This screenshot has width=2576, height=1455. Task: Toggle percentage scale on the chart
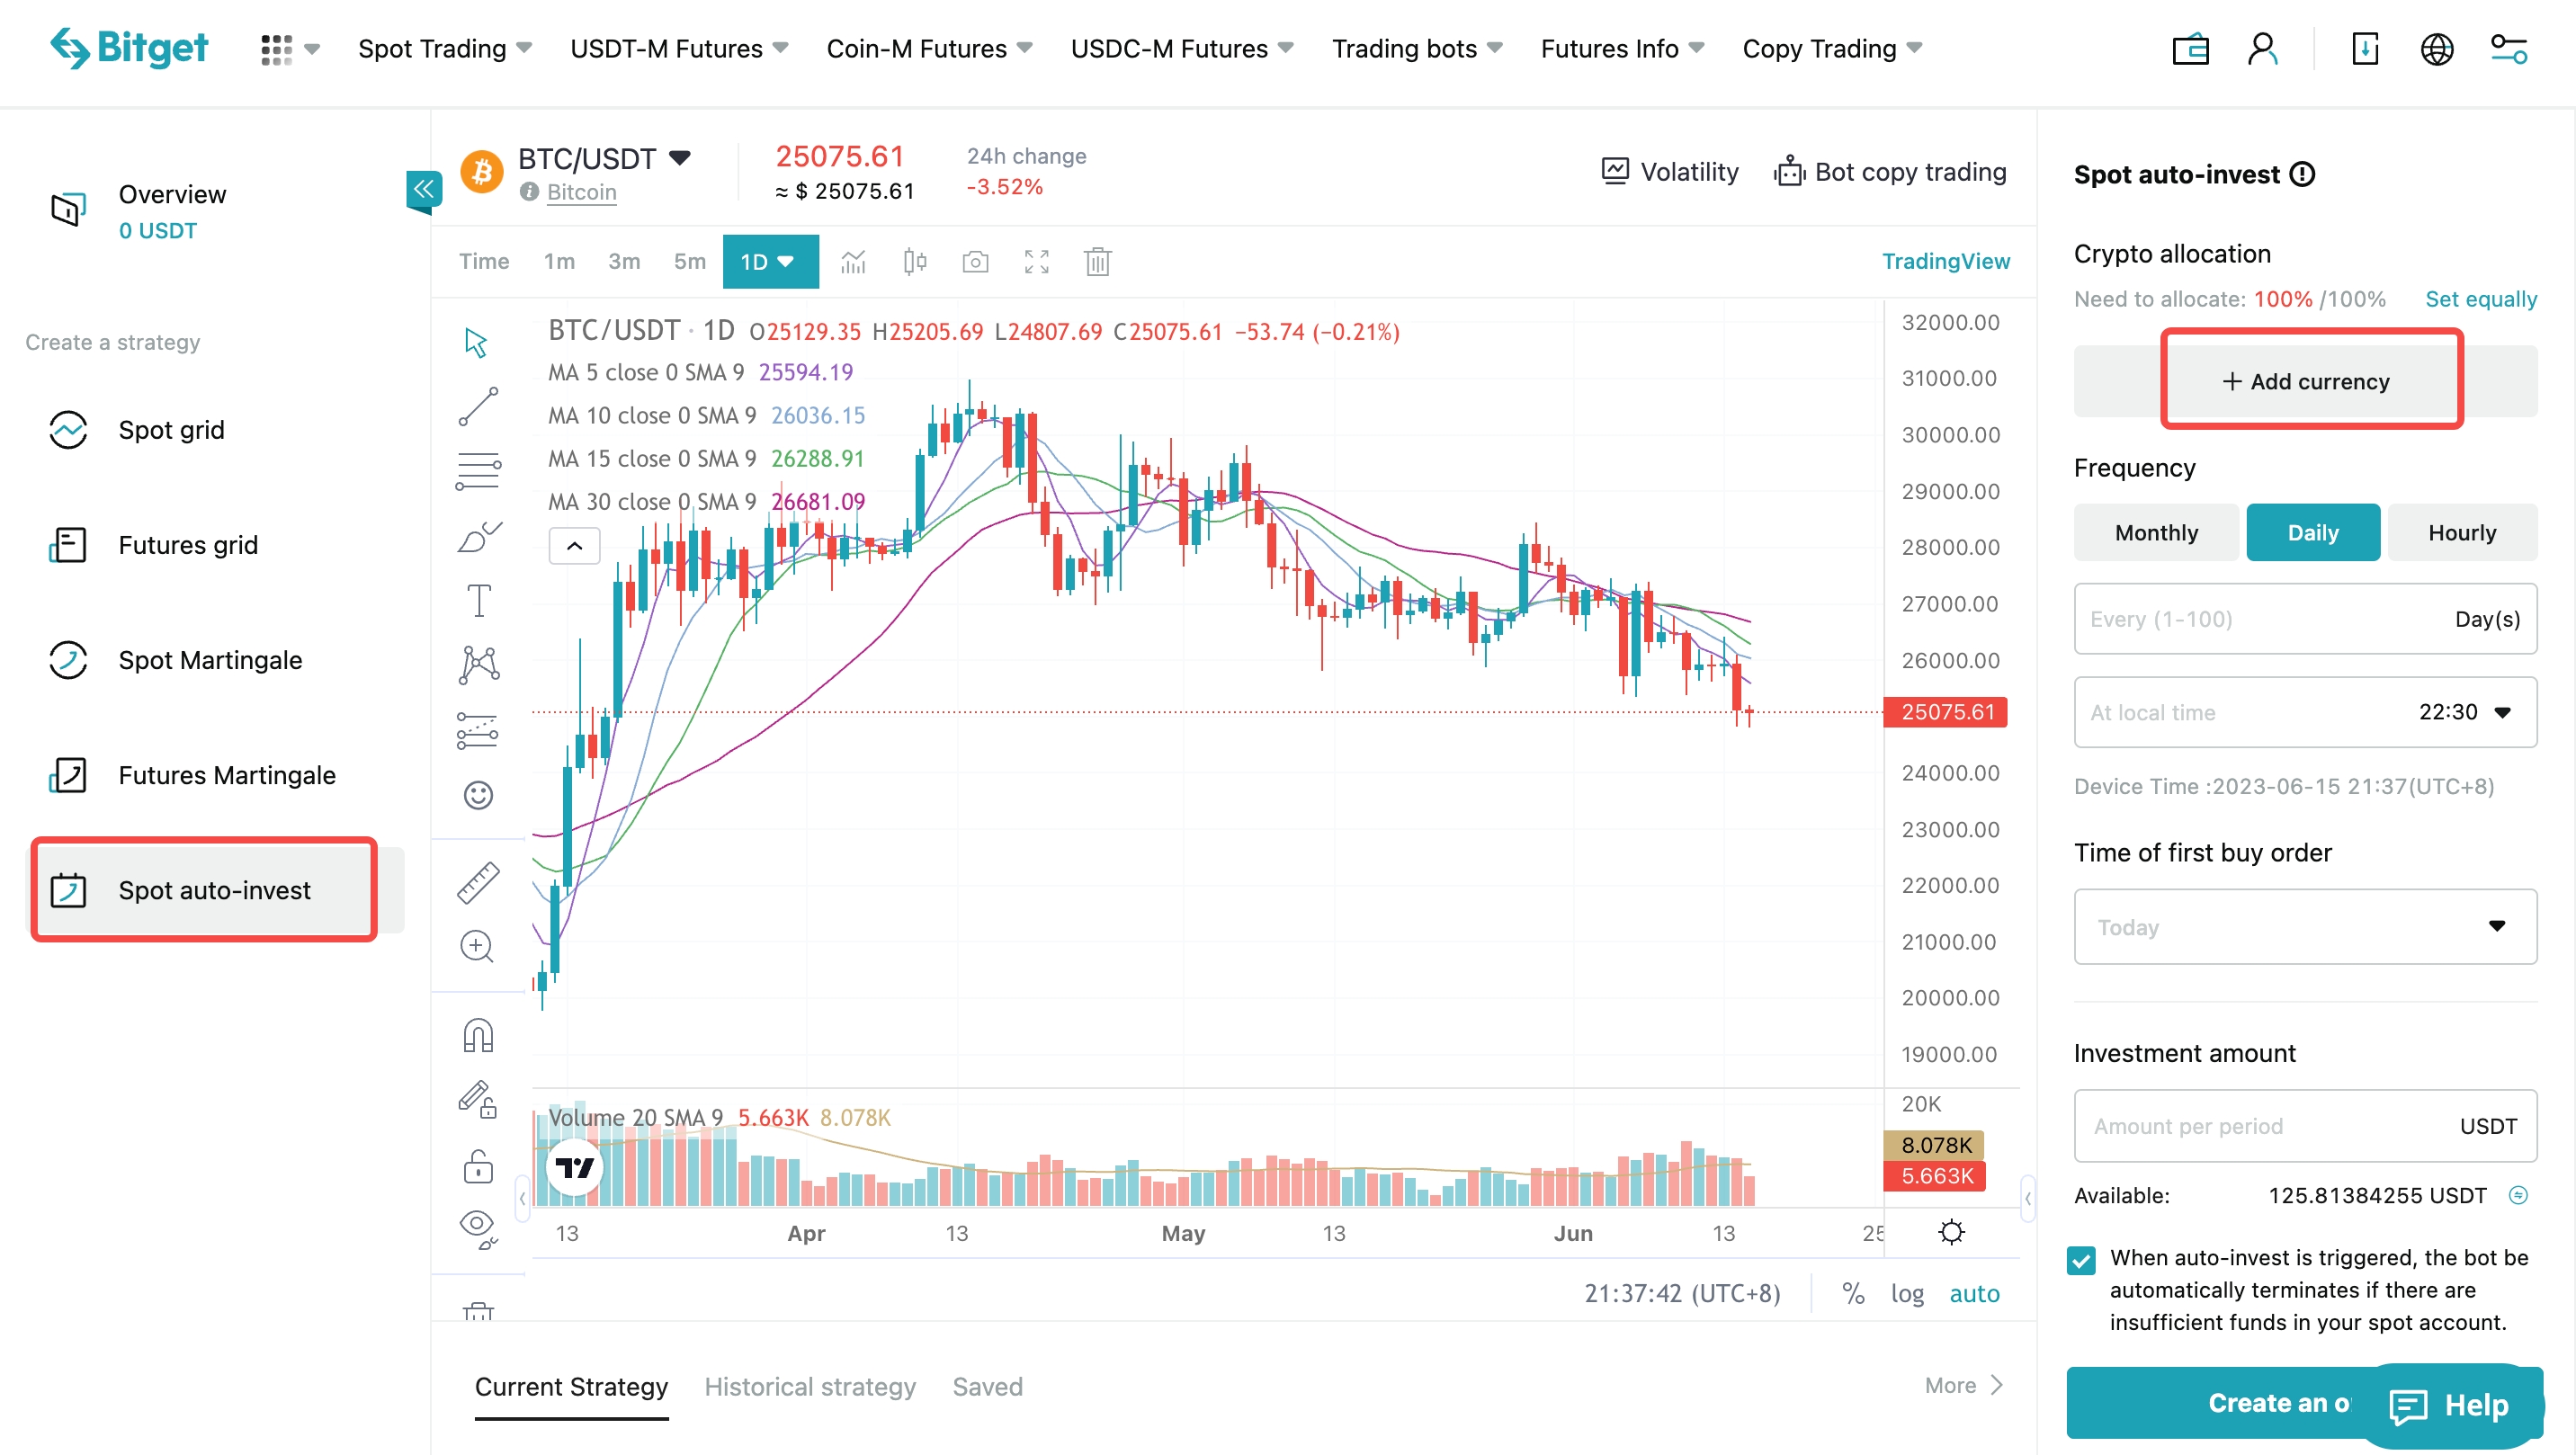[1853, 1293]
